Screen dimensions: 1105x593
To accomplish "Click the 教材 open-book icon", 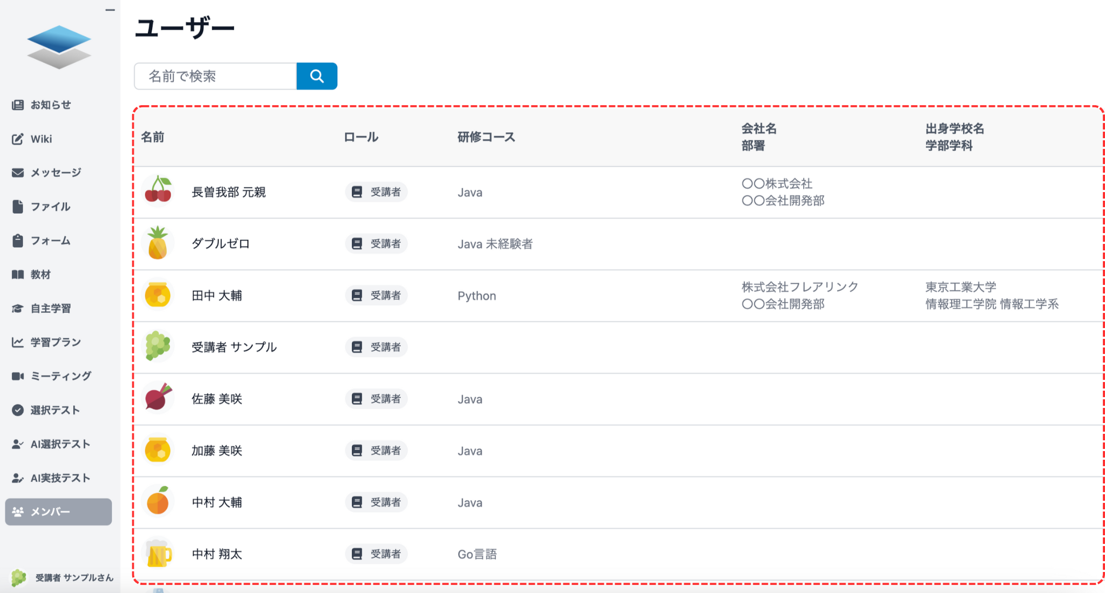I will pyautogui.click(x=18, y=275).
